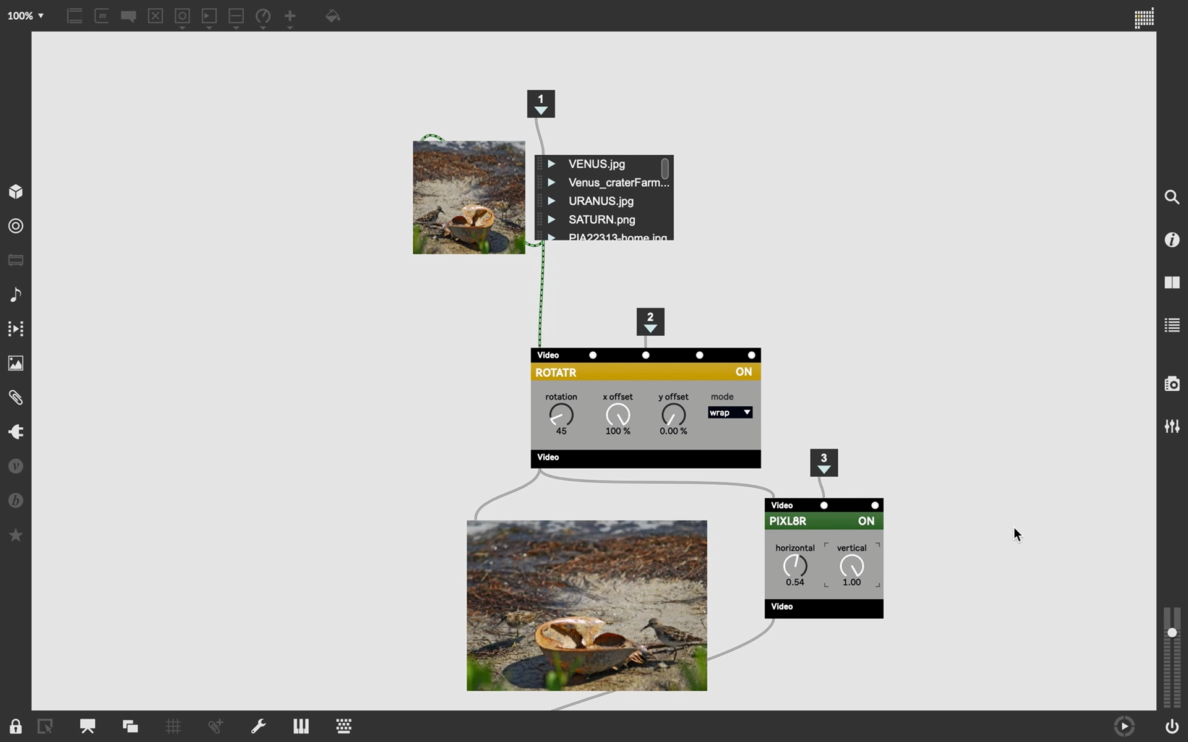
Task: Click the object box icon in top toolbar
Action: [75, 16]
